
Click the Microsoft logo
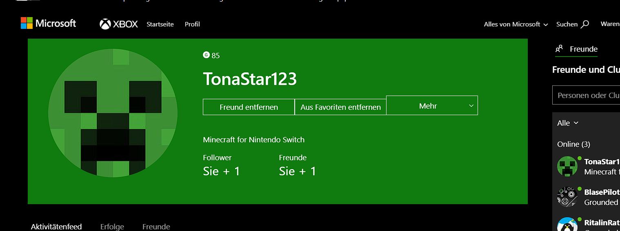(x=48, y=24)
